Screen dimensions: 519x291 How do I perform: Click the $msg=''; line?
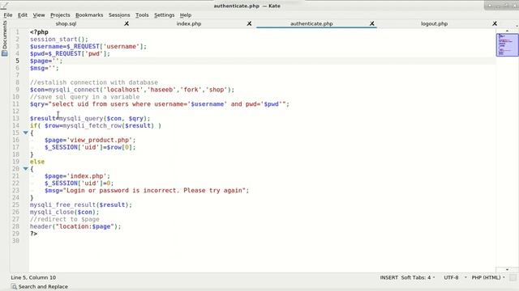click(45, 68)
